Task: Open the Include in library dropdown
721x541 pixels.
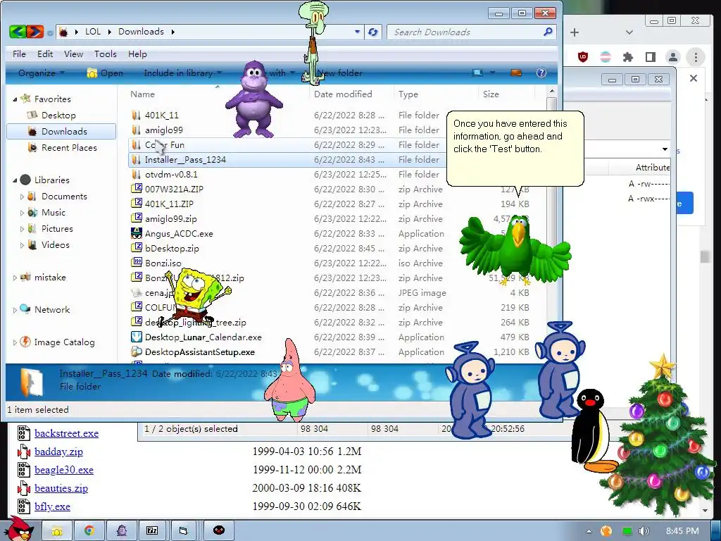Action: [182, 73]
